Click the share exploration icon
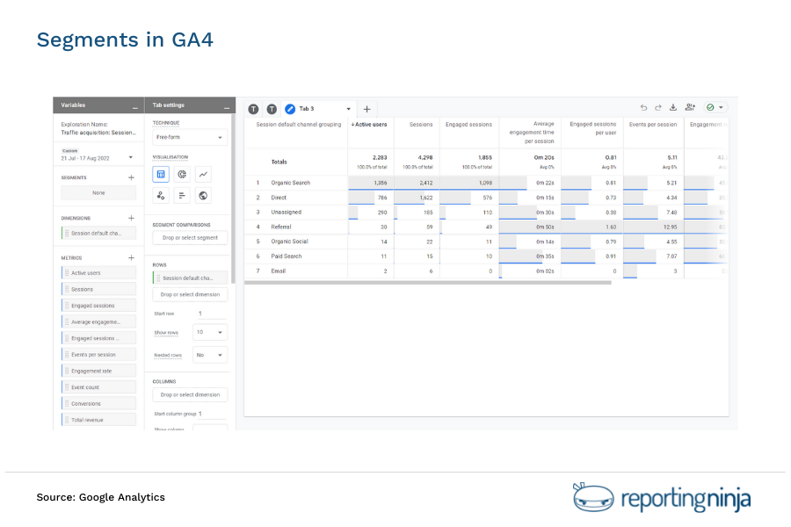The width and height of the screenshot is (791, 527). click(690, 106)
